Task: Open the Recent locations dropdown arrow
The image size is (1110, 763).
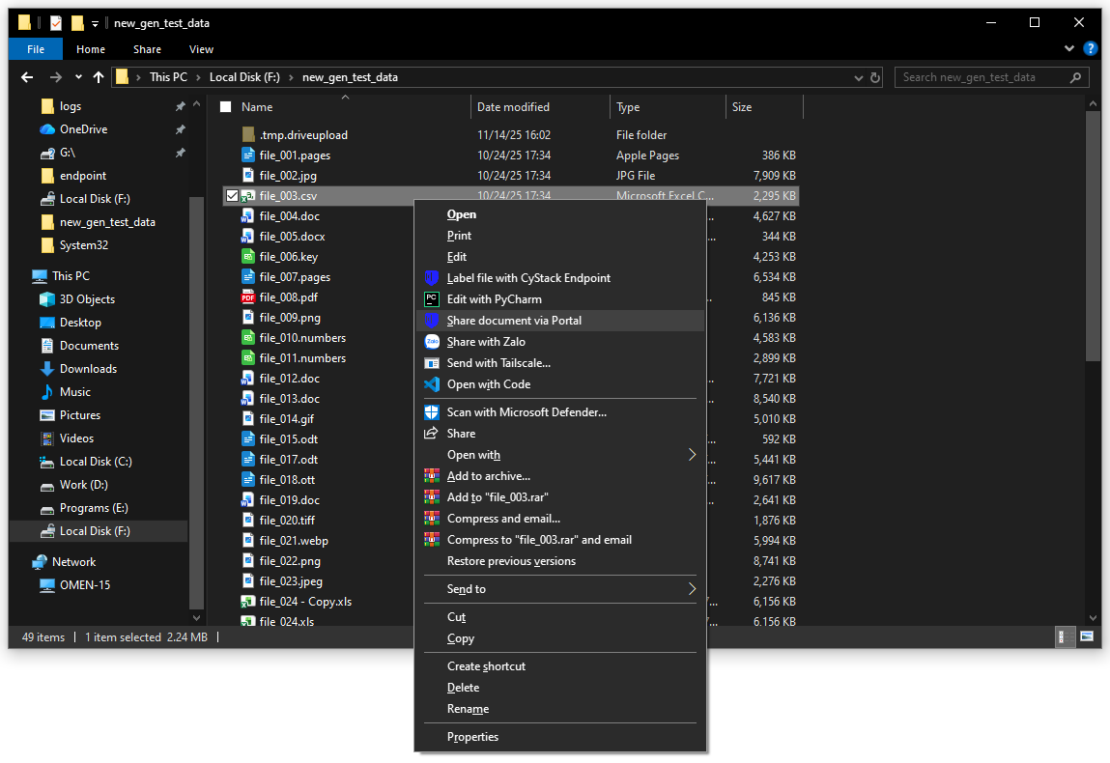Action: tap(78, 77)
